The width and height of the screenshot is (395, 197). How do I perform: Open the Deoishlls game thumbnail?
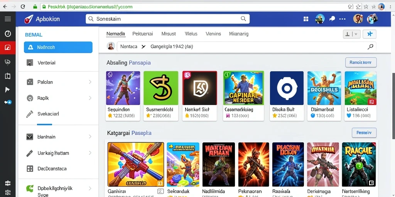click(x=324, y=88)
